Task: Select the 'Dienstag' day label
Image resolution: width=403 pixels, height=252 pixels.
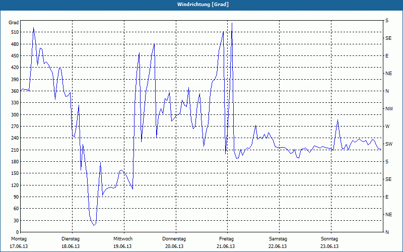Action: pos(71,239)
